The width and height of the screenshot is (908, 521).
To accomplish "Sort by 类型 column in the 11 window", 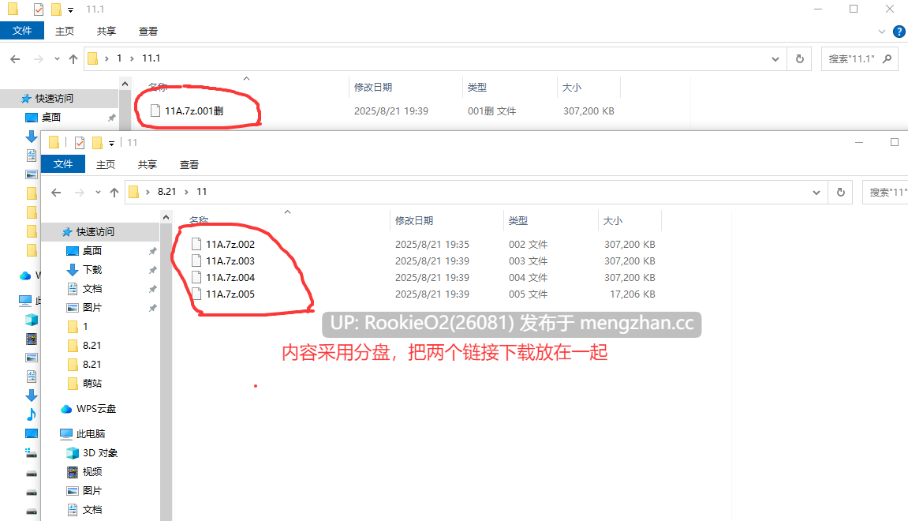I will pyautogui.click(x=518, y=220).
